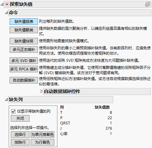
Task: Click the 排除行 button
Action: tap(20, 142)
